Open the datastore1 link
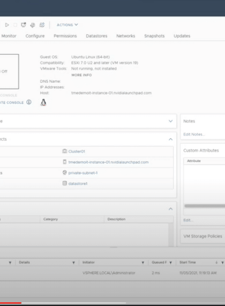Screen dimensions: 225x306 [78, 184]
